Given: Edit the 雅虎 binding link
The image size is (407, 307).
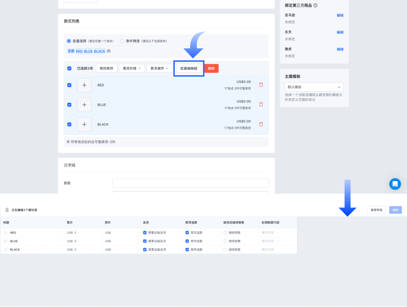Looking at the screenshot, I should 340,49.
